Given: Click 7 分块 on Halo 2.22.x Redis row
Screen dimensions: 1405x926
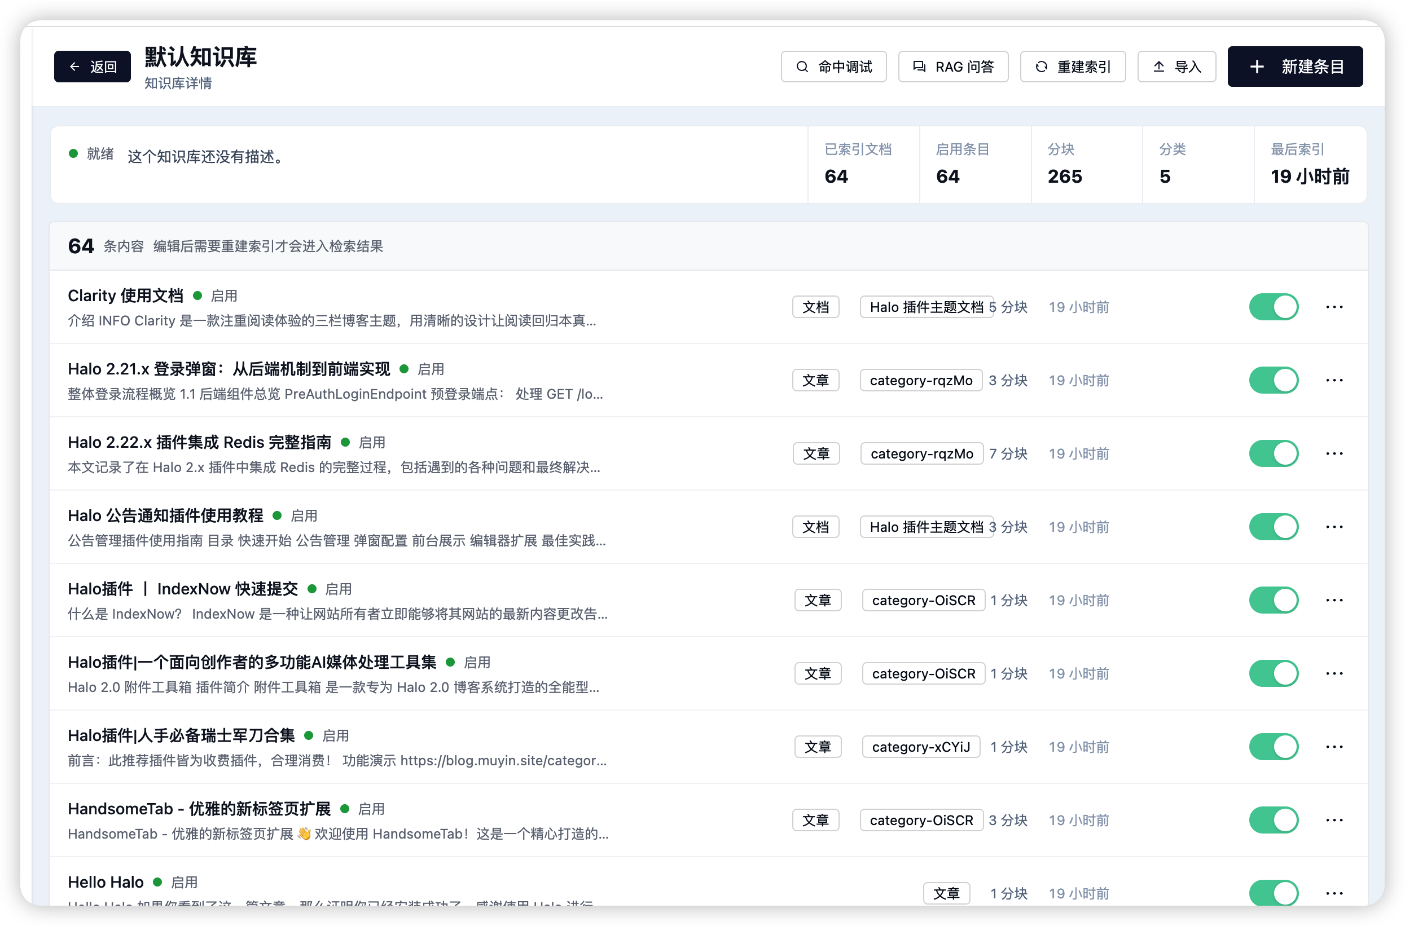Looking at the screenshot, I should [x=1008, y=453].
